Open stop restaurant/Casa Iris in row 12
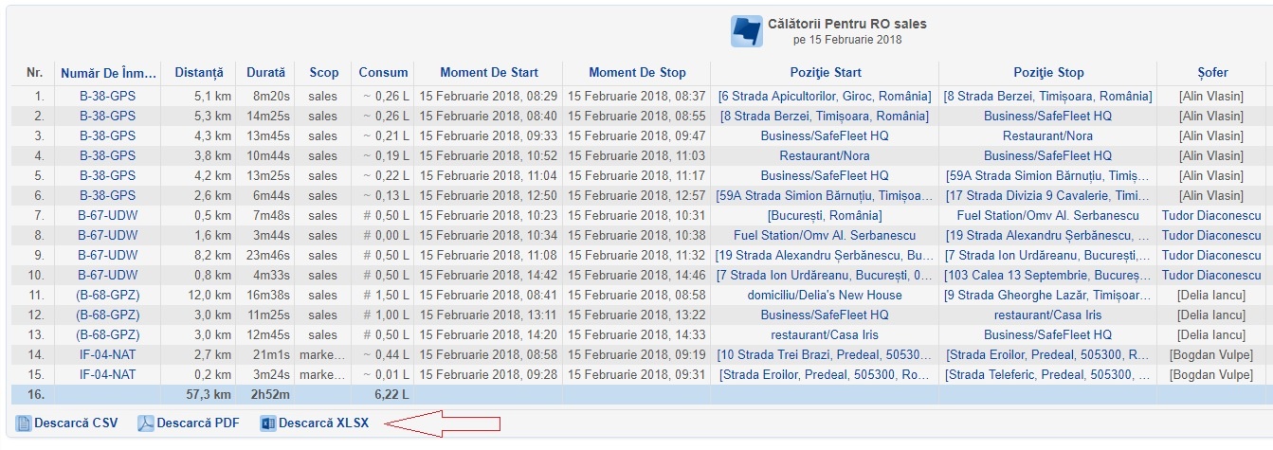 coord(1048,315)
